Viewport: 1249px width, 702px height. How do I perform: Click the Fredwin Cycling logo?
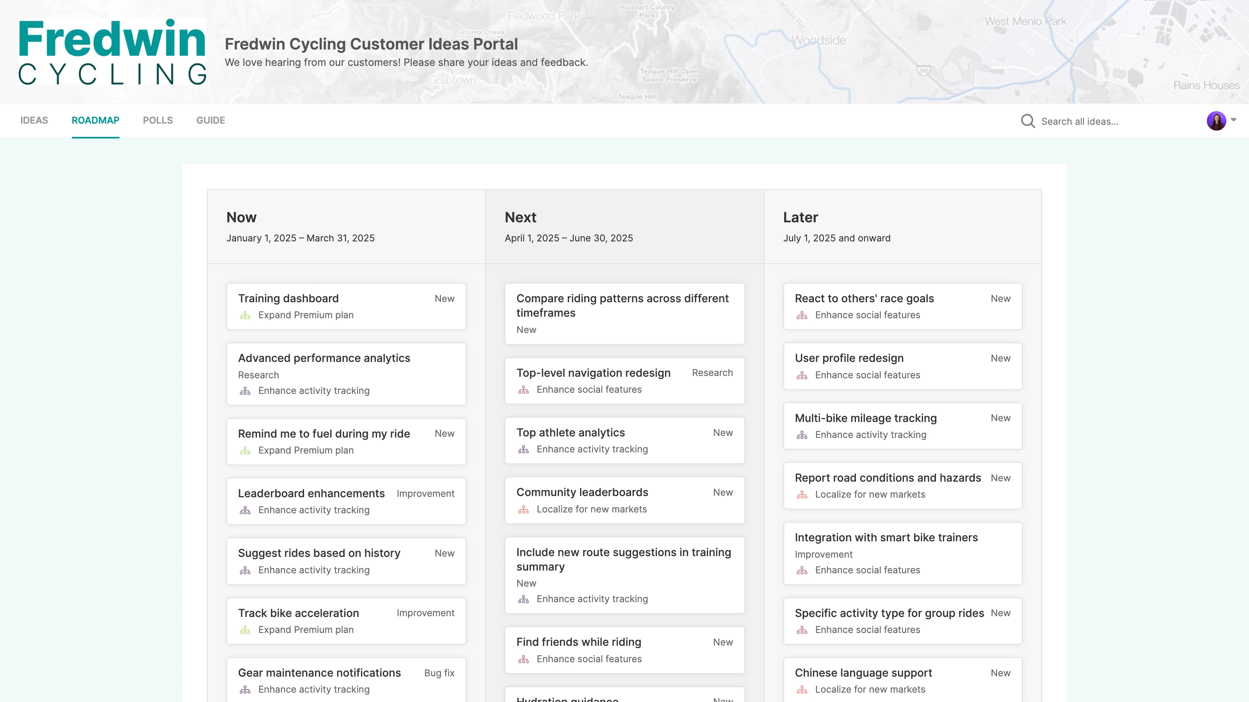[x=112, y=52]
